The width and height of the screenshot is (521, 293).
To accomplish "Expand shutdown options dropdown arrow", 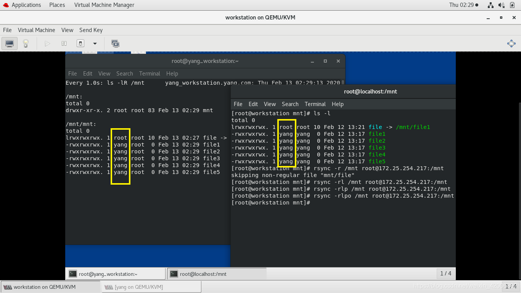I will 95,43.
